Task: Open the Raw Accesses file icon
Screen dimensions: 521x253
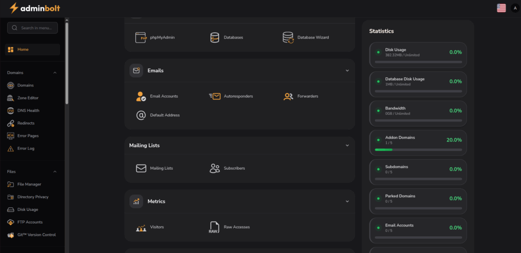Action: pos(215,227)
